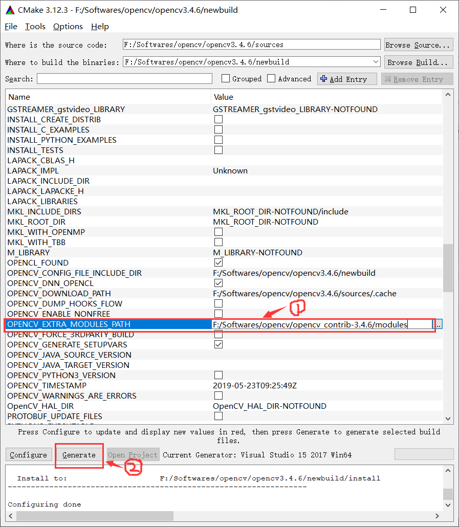
Task: Check the OPENCV_ENABLE_NONFREE option
Action: point(218,314)
